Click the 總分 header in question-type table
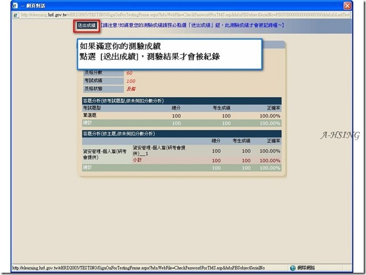This screenshot has width=366, height=275. pos(176,108)
